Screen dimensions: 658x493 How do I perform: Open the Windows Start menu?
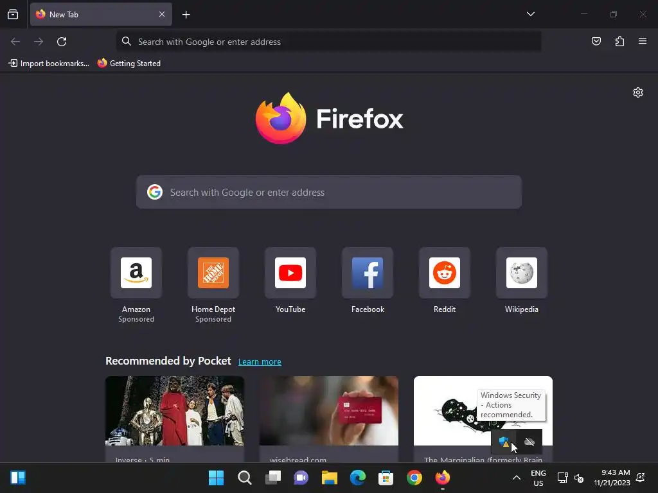[216, 478]
